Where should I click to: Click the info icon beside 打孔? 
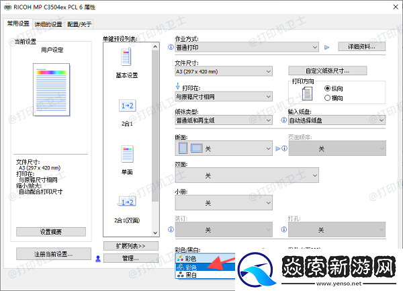tap(283, 229)
